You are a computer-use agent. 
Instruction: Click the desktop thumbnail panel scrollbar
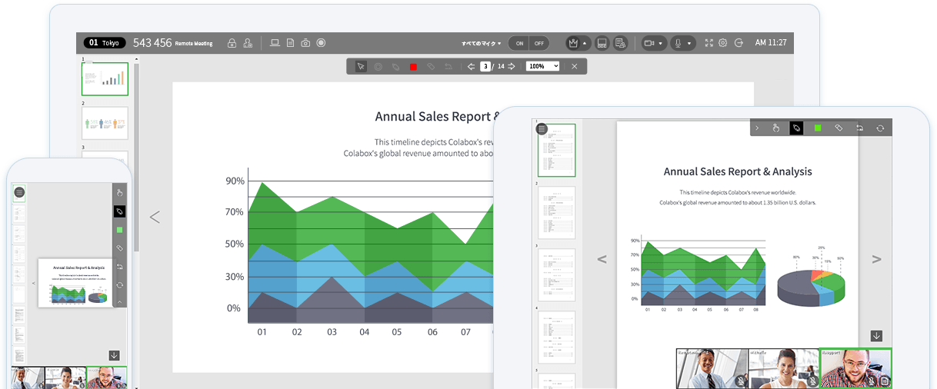[x=137, y=158]
